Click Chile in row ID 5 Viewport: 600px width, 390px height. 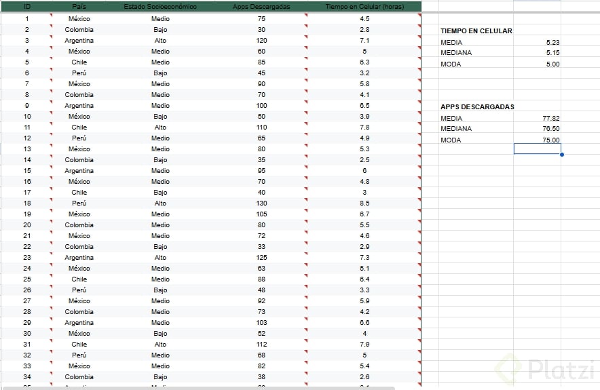pyautogui.click(x=79, y=62)
